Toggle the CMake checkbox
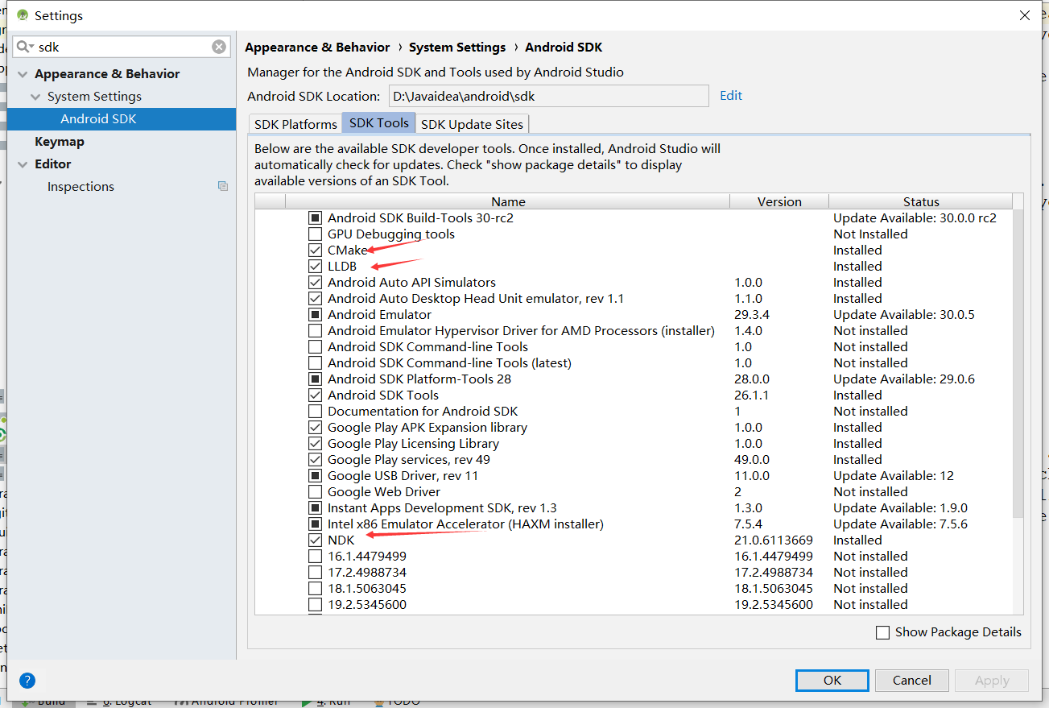 316,250
